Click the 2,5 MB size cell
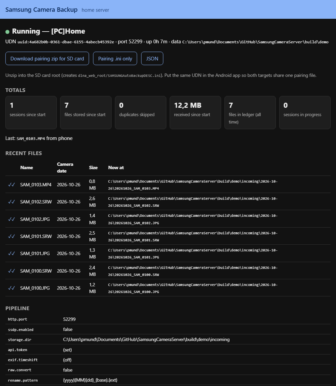 pyautogui.click(x=93, y=236)
